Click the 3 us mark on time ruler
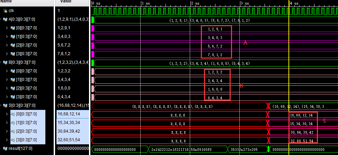This screenshot has width=338, height=155. click(x=244, y=3)
